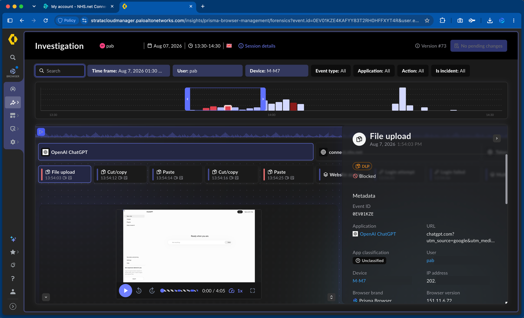Open the notifications bell in sidebar

[13, 265]
